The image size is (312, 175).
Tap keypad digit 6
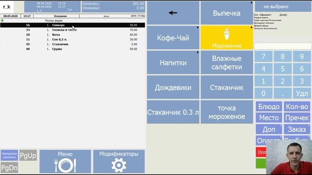pyautogui.click(x=302, y=69)
